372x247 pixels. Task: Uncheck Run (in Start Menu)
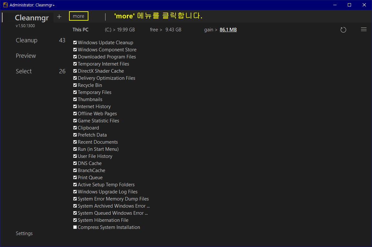[75, 149]
